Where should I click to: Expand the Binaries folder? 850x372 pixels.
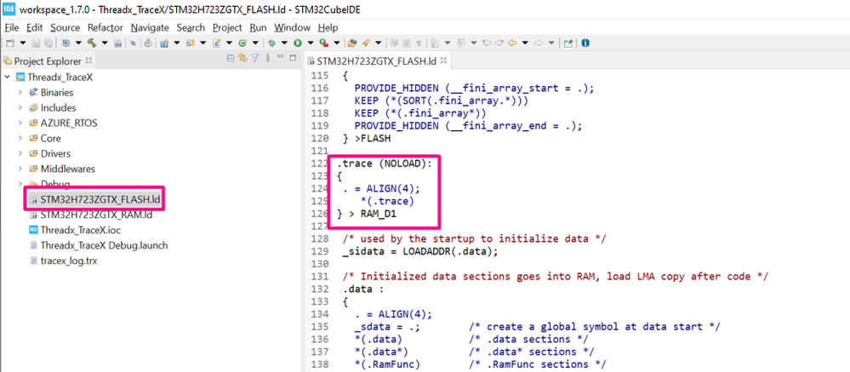tap(20, 92)
